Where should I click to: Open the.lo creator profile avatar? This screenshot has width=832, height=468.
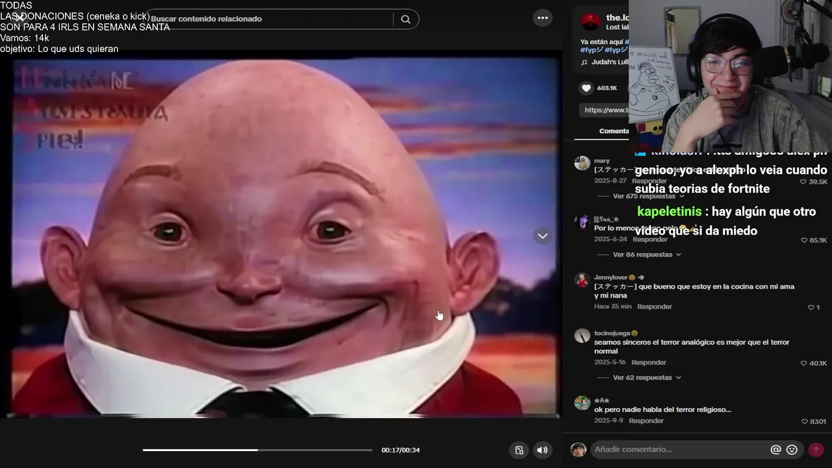590,21
